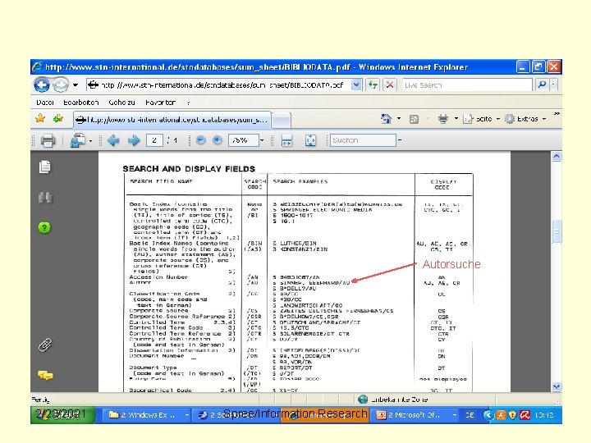Open the ? help menu
Screen dimensions: 591x443
[189, 103]
